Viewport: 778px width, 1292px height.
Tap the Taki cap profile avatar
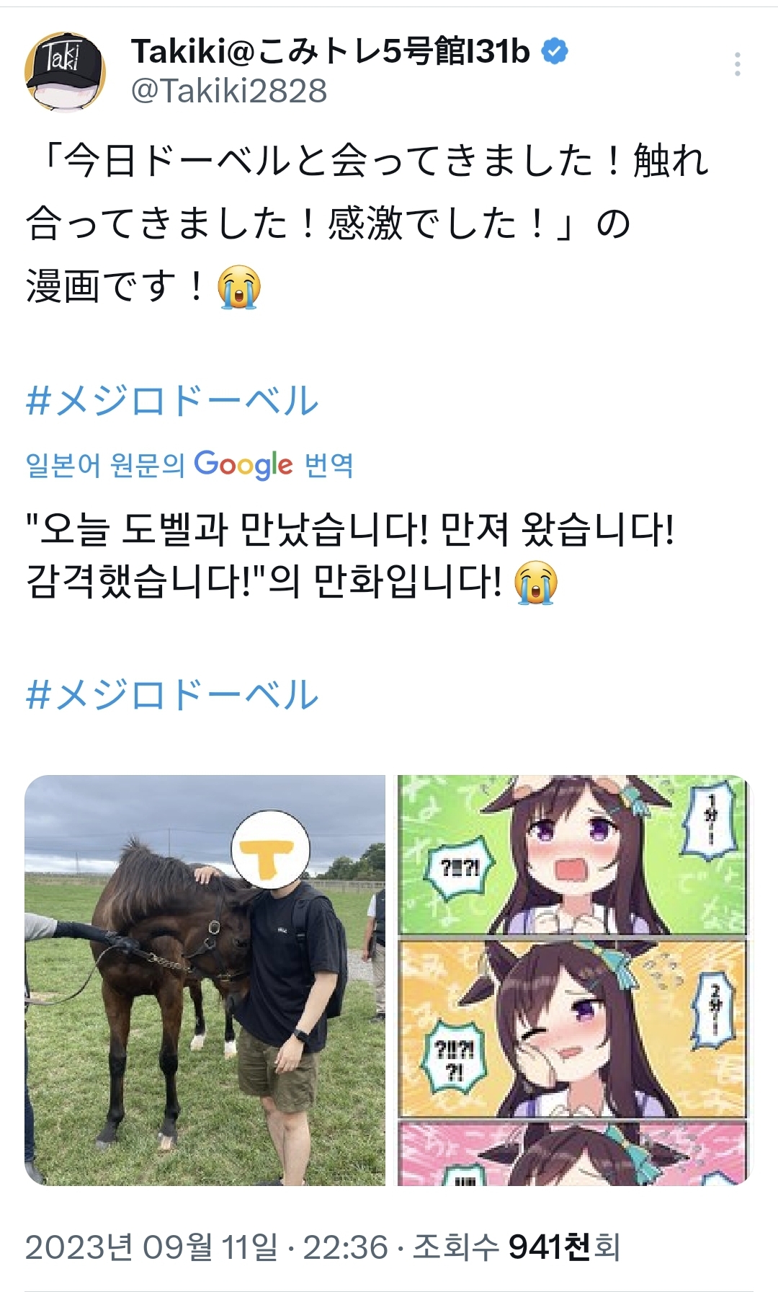coord(66,71)
